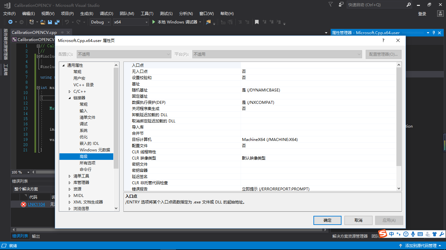Image resolution: width=446 pixels, height=250 pixels.
Task: Click the send feedback person icon
Action: tap(341, 5)
